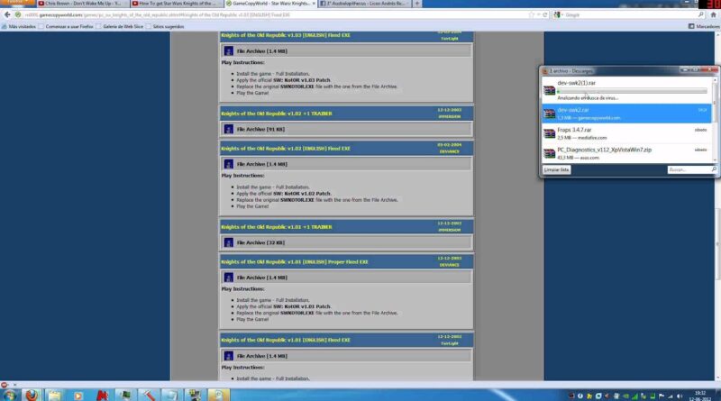Switch to 'How To get Star Wars Knights' tab

tap(176, 4)
